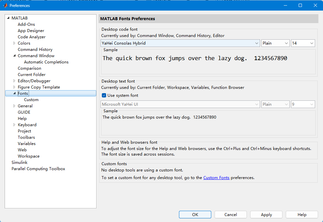Click the code font sample text
Viewport: 323px width, 222px height.
pos(195,58)
